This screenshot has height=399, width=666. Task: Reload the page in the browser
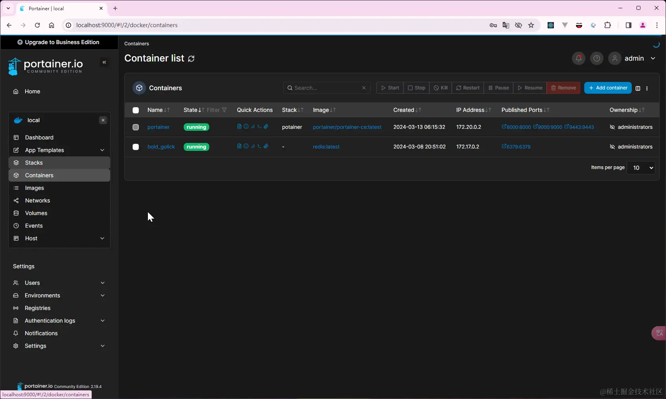click(x=37, y=25)
